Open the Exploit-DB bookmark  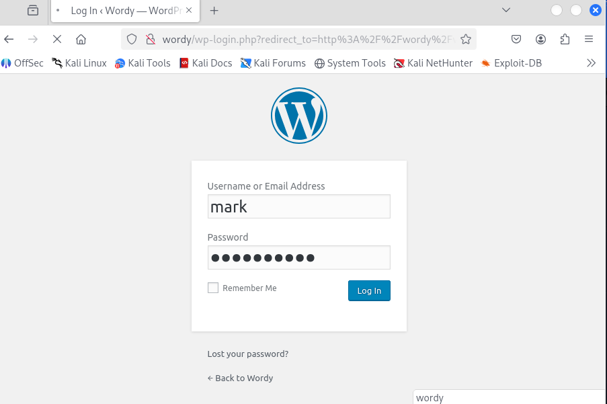pyautogui.click(x=511, y=63)
